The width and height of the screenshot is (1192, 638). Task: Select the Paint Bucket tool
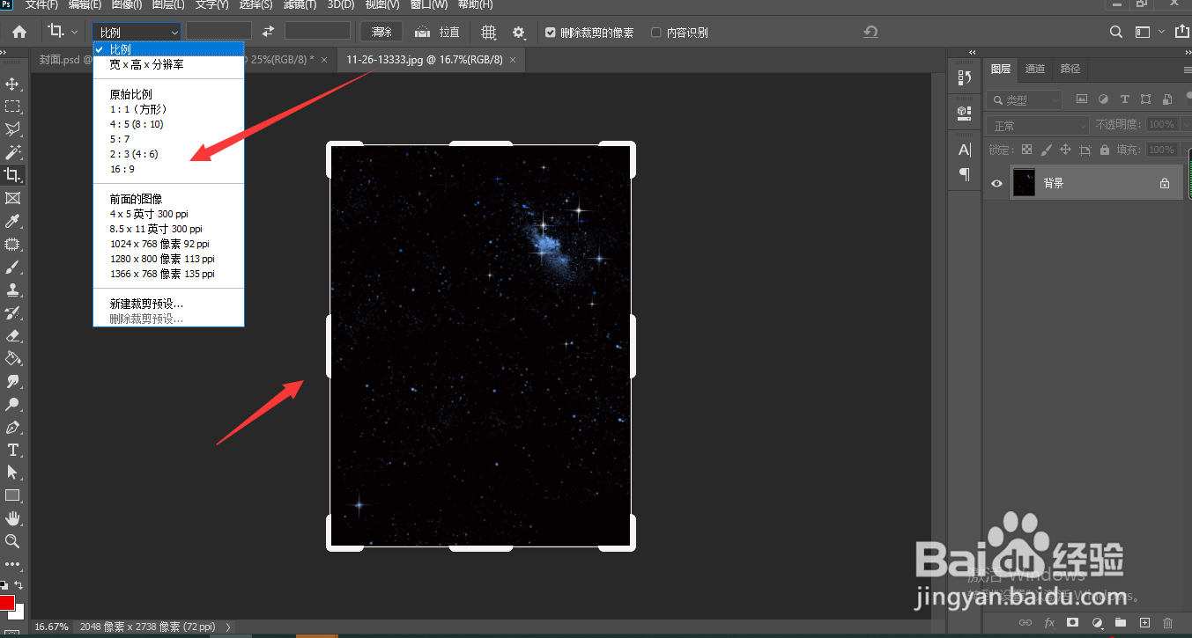(x=12, y=358)
